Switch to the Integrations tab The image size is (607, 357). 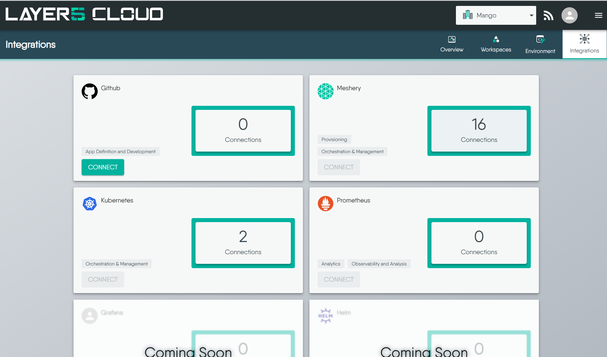[584, 44]
